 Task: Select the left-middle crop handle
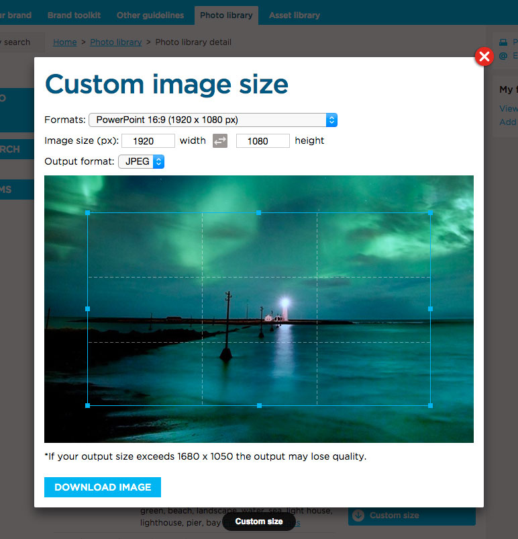click(x=88, y=308)
